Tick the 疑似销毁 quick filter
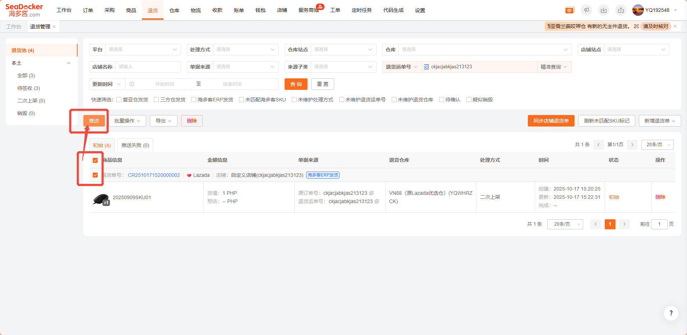This screenshot has width=687, height=335. [469, 100]
